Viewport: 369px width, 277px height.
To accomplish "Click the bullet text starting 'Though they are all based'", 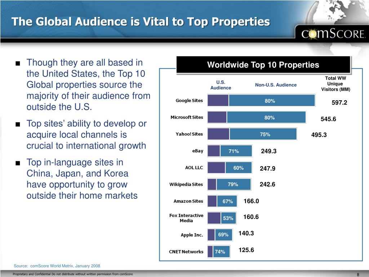I will 88,84.
